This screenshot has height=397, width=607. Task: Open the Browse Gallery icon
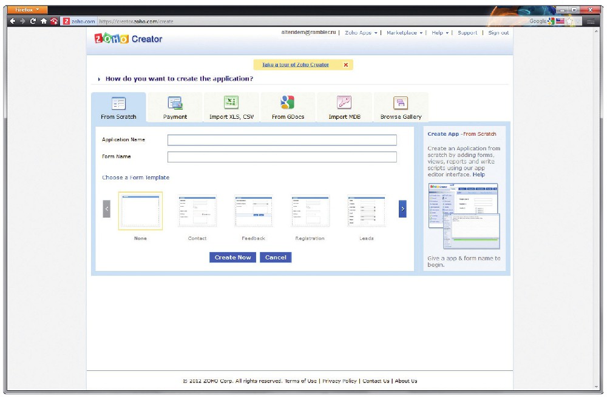pyautogui.click(x=400, y=103)
